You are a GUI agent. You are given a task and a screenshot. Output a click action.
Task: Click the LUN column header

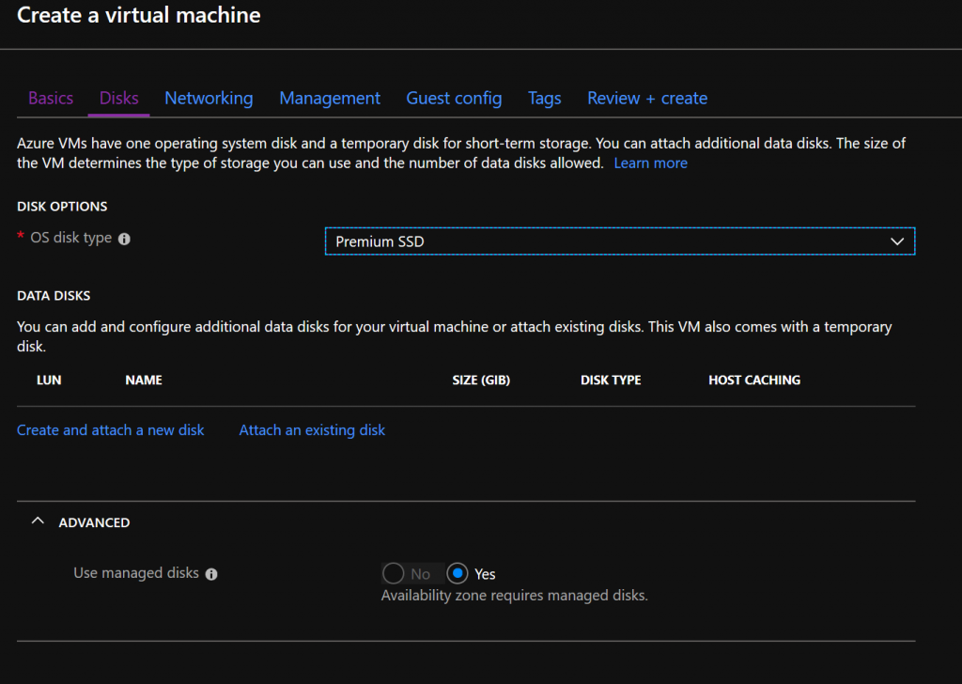coord(49,380)
